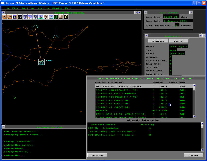Viewport: 207px width, 161px height.
Task: Click the speed throttle toolbar icon
Action: (x=35, y=17)
